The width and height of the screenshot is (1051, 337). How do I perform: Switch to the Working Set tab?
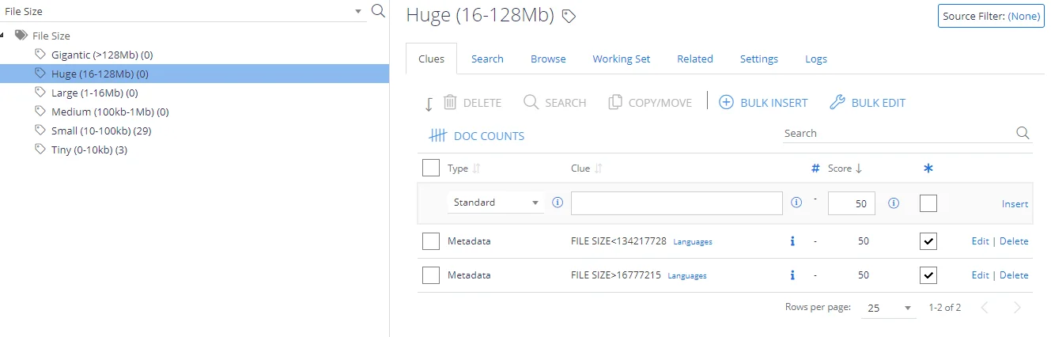[x=622, y=59]
